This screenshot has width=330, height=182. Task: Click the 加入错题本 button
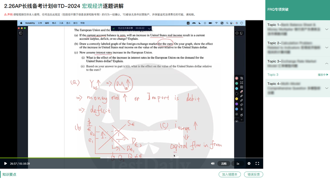pyautogui.click(x=230, y=174)
